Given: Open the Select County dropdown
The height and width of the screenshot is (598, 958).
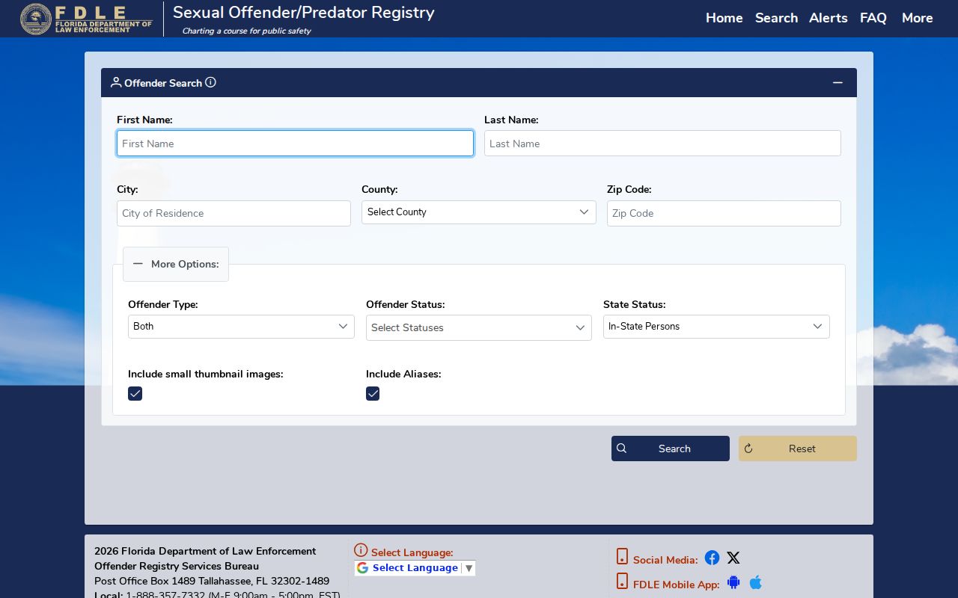Looking at the screenshot, I should pos(479,212).
